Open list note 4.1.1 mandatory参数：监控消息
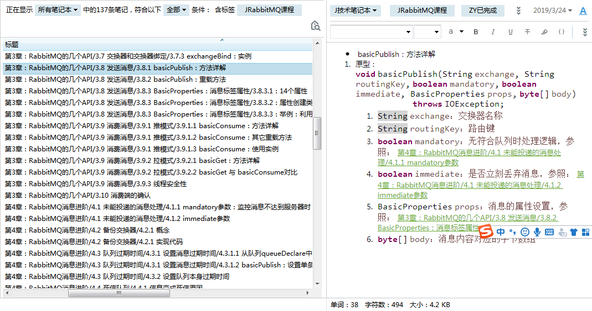Viewport: 592px width, 311px height. pos(157,208)
